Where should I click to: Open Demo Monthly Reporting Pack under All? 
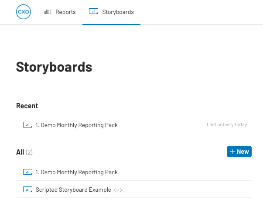point(76,172)
